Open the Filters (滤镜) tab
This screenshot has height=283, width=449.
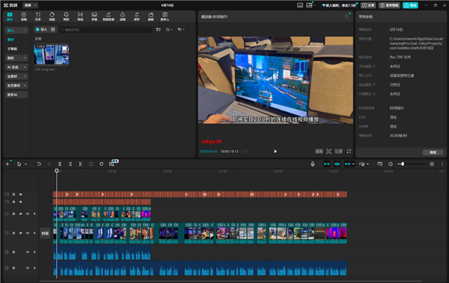pos(123,16)
